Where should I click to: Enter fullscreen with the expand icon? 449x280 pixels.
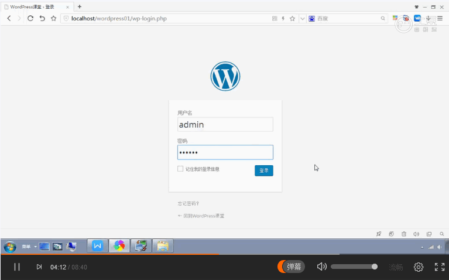click(x=440, y=267)
